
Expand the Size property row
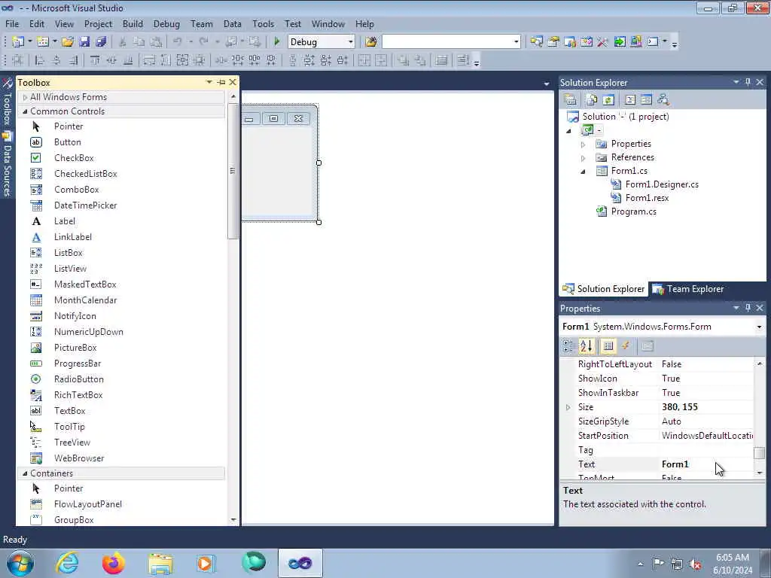568,407
